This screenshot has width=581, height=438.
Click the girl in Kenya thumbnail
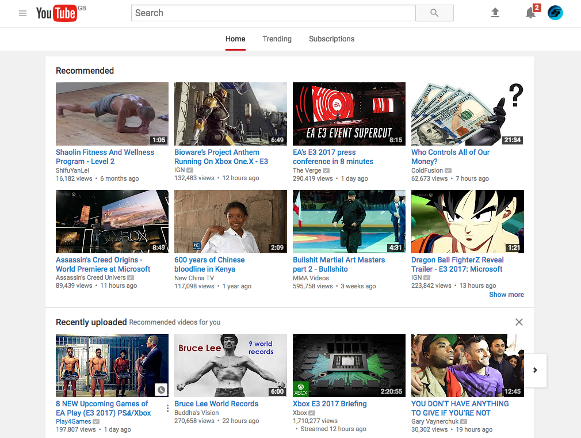[x=231, y=222]
